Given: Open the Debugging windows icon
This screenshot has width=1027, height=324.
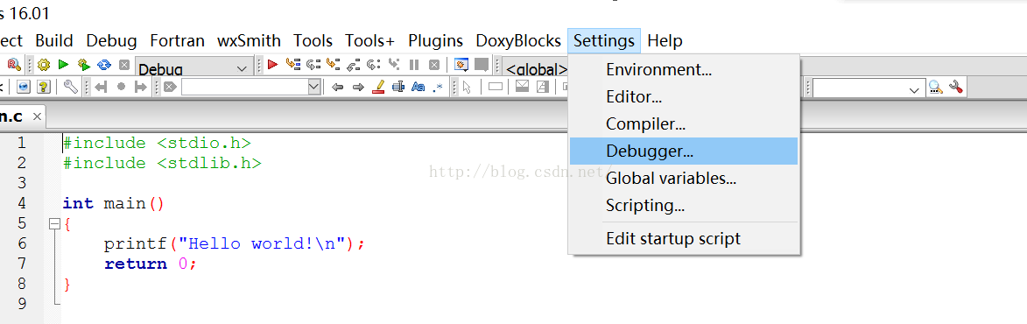Looking at the screenshot, I should pos(461,64).
